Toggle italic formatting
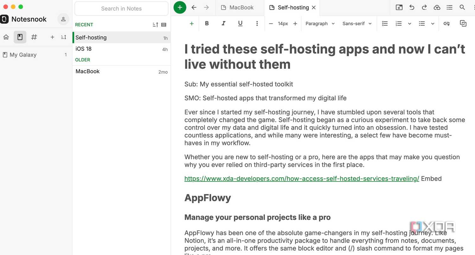Viewport: 475px width, 255px height. point(224,24)
